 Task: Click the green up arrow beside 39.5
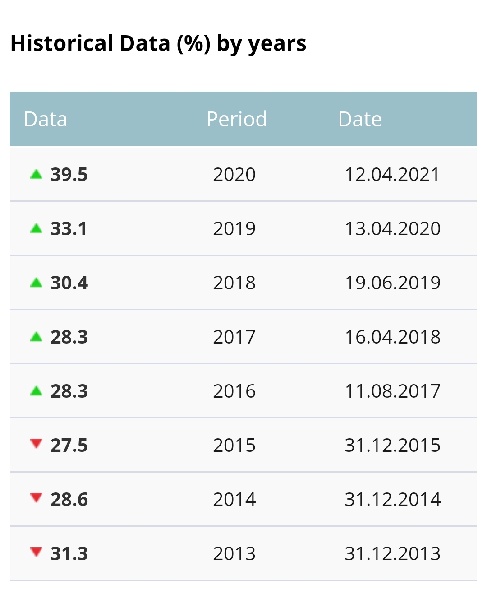point(36,174)
